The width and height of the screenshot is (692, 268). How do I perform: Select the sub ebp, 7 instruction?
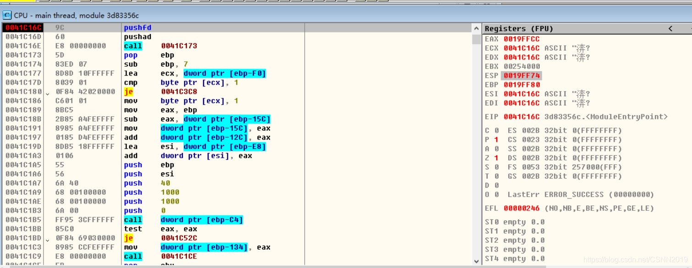pyautogui.click(x=156, y=64)
